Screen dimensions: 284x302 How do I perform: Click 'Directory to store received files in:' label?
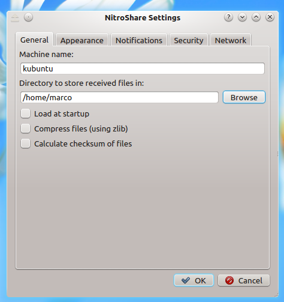coord(81,83)
